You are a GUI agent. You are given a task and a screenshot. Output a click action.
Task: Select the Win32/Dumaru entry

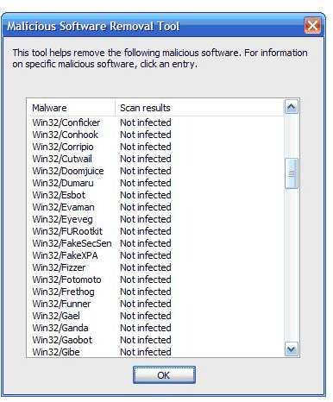click(x=63, y=183)
